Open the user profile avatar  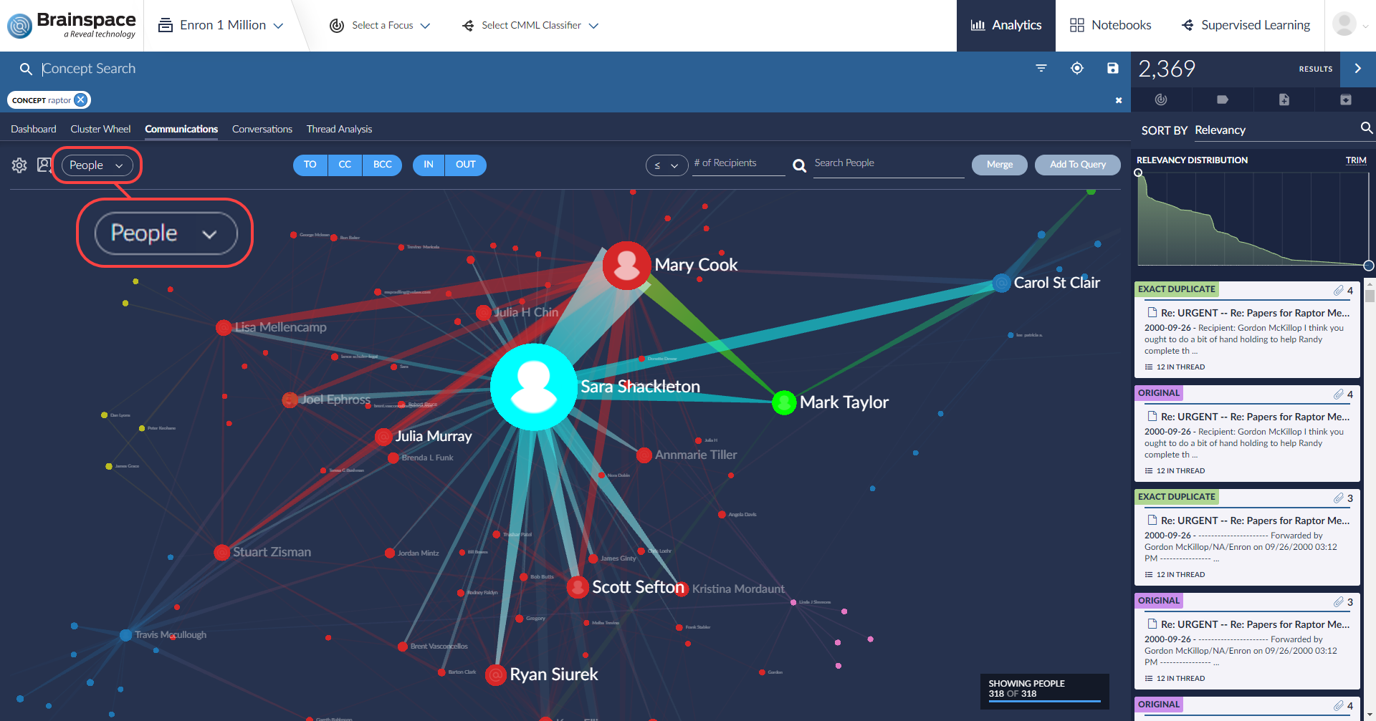(1344, 24)
